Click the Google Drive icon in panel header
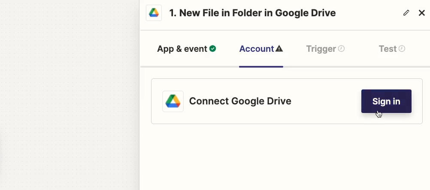This screenshot has height=190, width=430. [x=154, y=13]
